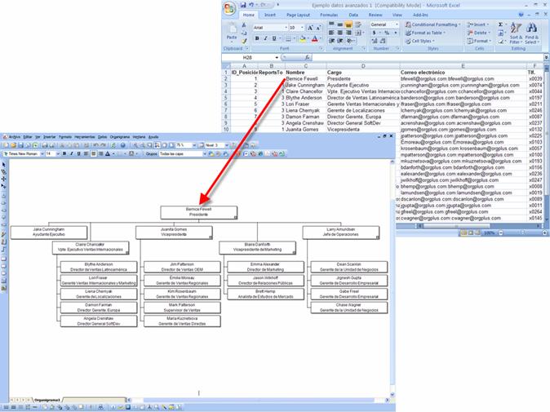Open the Arial font name dropdown
This screenshot has width=550, height=412.
pos(286,28)
